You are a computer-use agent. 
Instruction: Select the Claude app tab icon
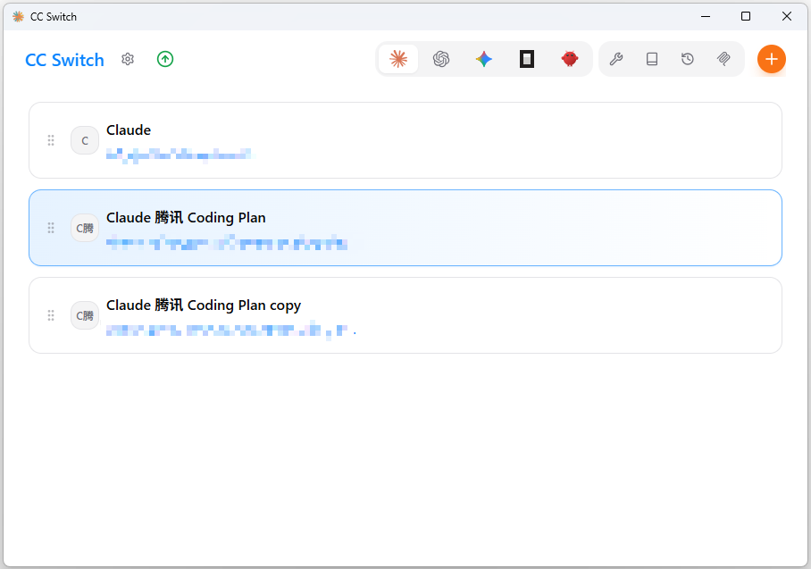point(398,59)
